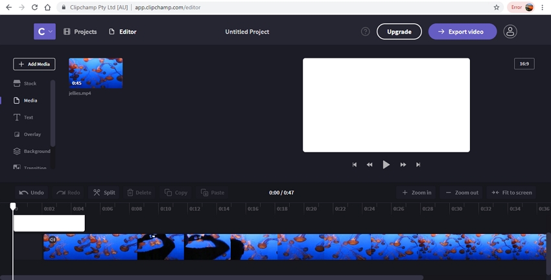Open the Text sidebar panel
The width and height of the screenshot is (551, 280).
click(x=28, y=117)
